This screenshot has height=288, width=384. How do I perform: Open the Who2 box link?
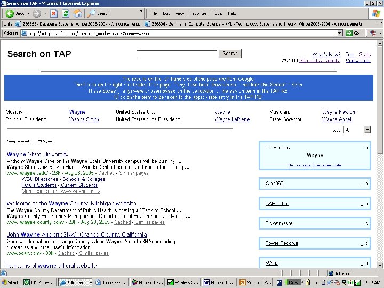coord(272,263)
